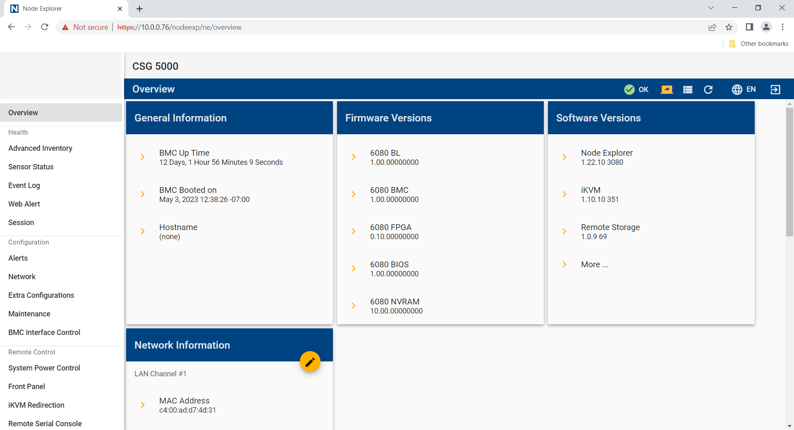The image size is (794, 430).
Task: Select Overview in sidebar
Action: click(61, 113)
